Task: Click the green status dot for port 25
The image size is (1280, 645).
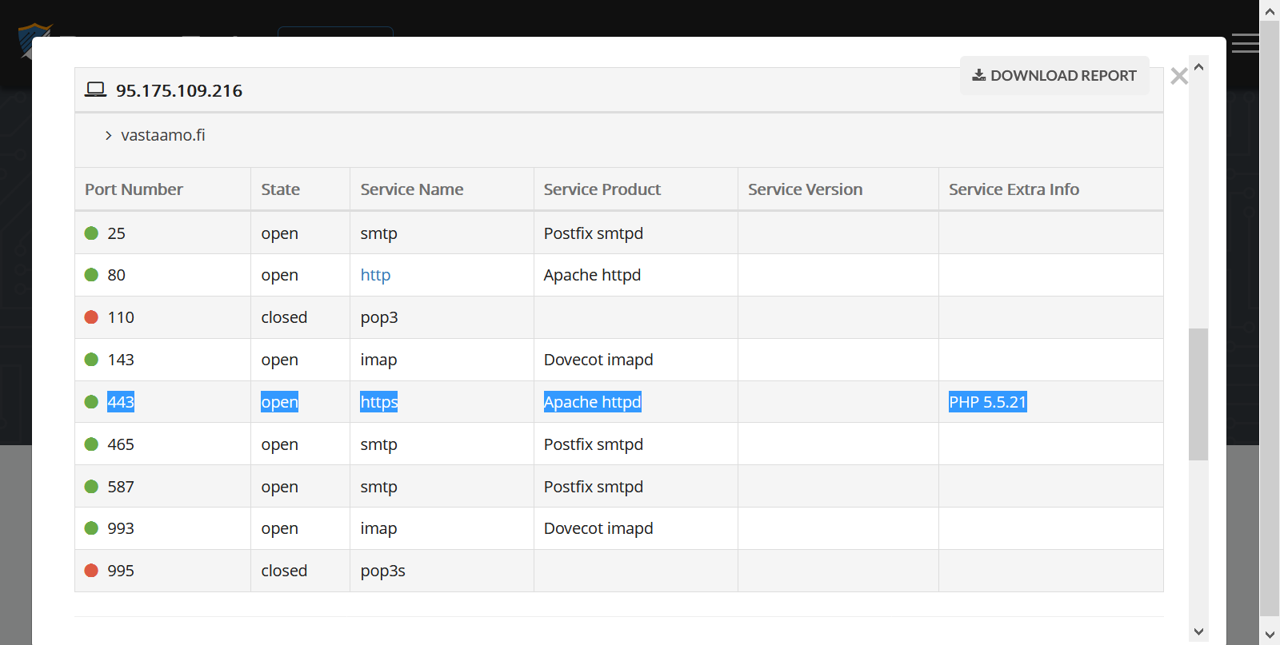Action: coord(91,233)
